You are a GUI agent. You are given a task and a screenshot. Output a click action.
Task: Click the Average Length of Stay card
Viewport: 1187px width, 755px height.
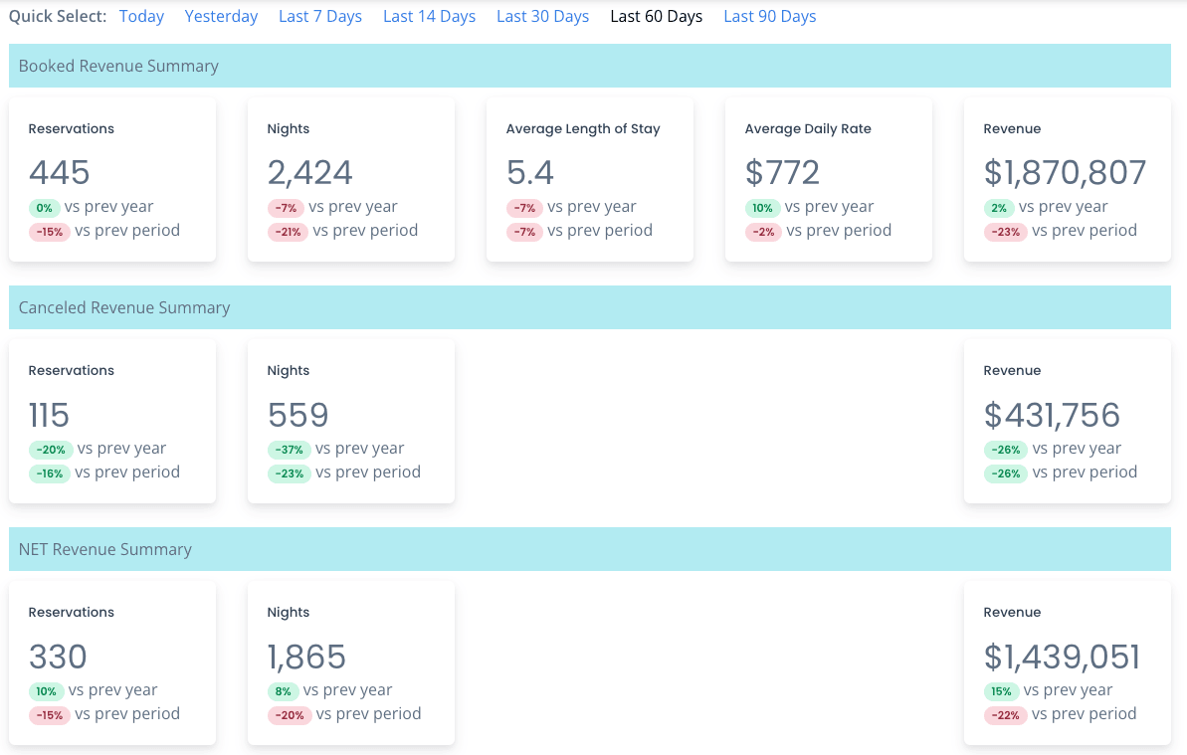coord(589,179)
